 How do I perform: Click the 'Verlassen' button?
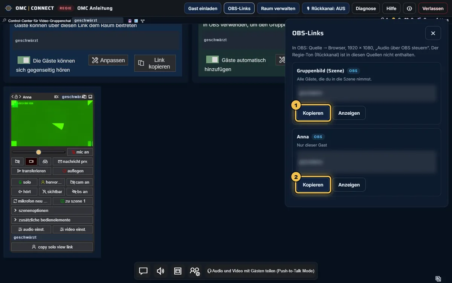[433, 8]
